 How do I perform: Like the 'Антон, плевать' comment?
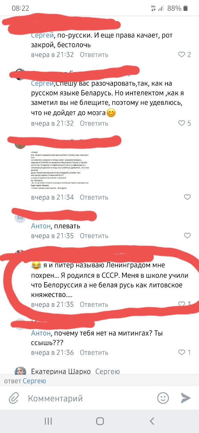point(187,235)
